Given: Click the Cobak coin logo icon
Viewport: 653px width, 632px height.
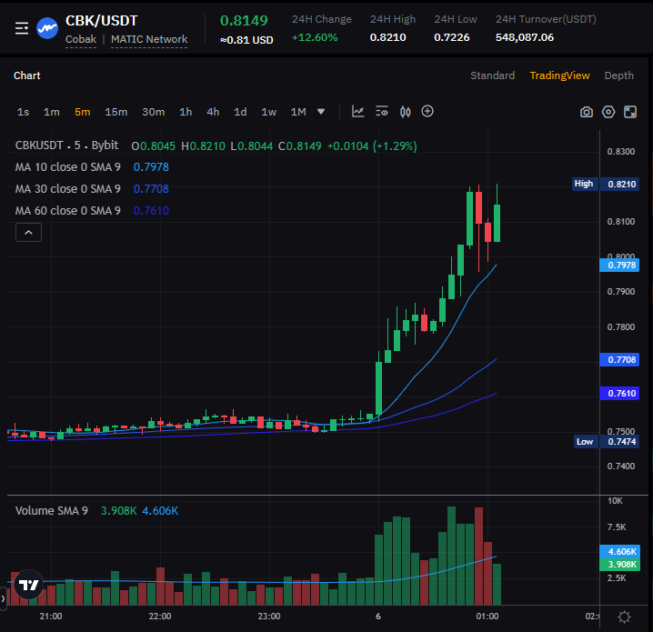Looking at the screenshot, I should [47, 28].
